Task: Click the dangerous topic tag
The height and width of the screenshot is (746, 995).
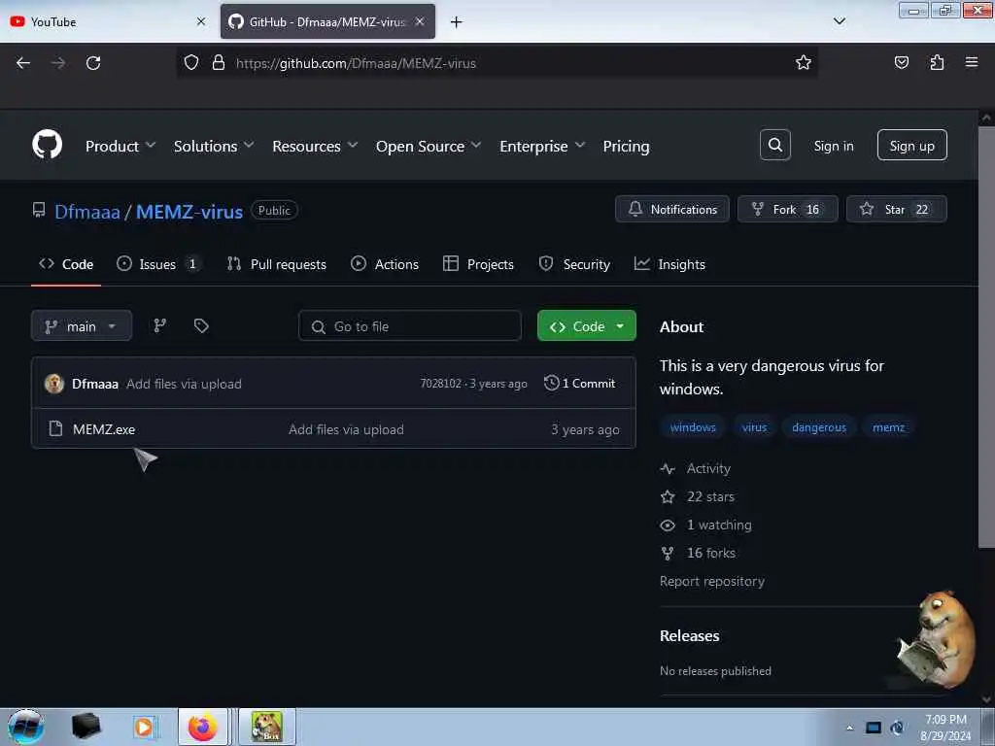Action: (x=818, y=427)
